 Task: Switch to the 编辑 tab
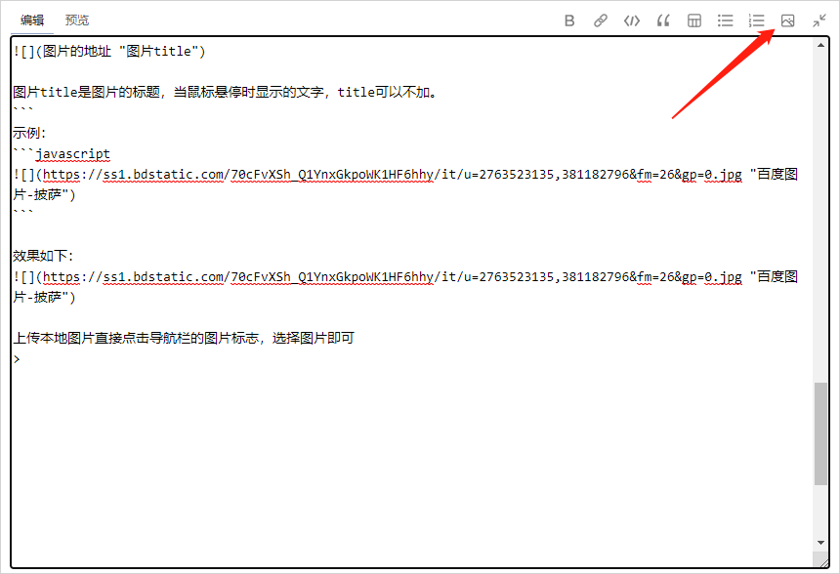coord(32,20)
